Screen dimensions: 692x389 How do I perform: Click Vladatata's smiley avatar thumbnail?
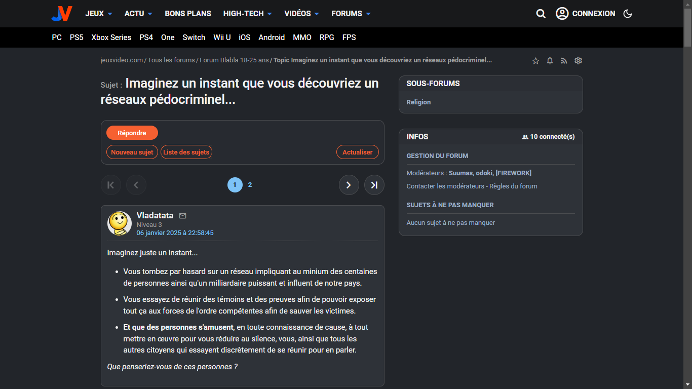pos(120,223)
